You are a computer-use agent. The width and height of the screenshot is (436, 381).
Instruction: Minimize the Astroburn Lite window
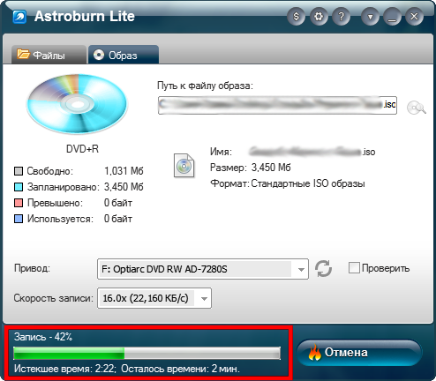click(x=392, y=17)
